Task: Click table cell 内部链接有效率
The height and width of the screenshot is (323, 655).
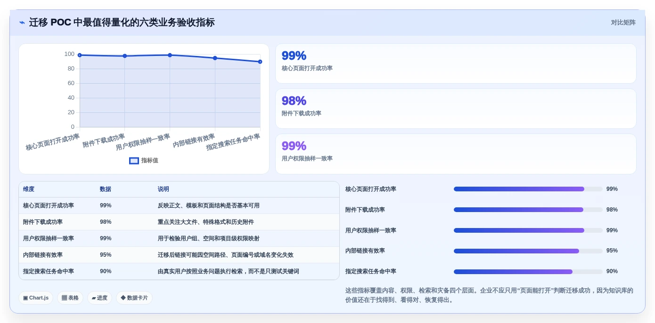Action: [x=43, y=255]
